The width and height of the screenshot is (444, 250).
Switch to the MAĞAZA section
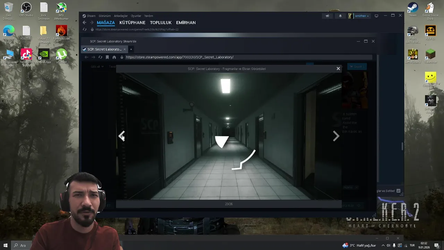[106, 23]
